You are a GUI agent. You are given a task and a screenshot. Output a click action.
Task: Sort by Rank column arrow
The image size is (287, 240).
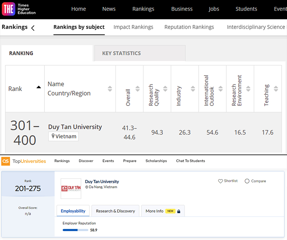tap(39, 87)
